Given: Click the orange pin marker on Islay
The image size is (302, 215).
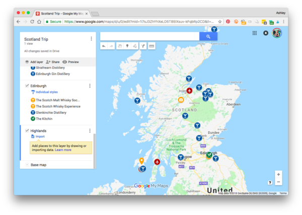Looking at the screenshot, I should [141, 161].
